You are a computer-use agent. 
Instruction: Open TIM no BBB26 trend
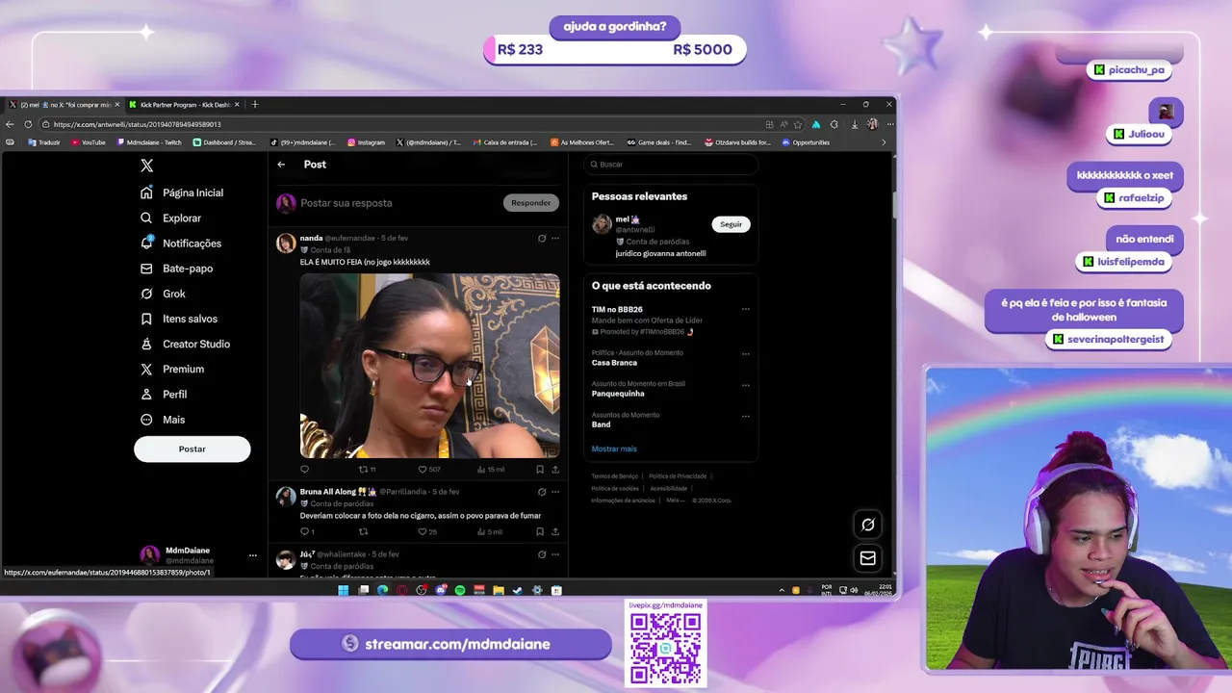617,310
